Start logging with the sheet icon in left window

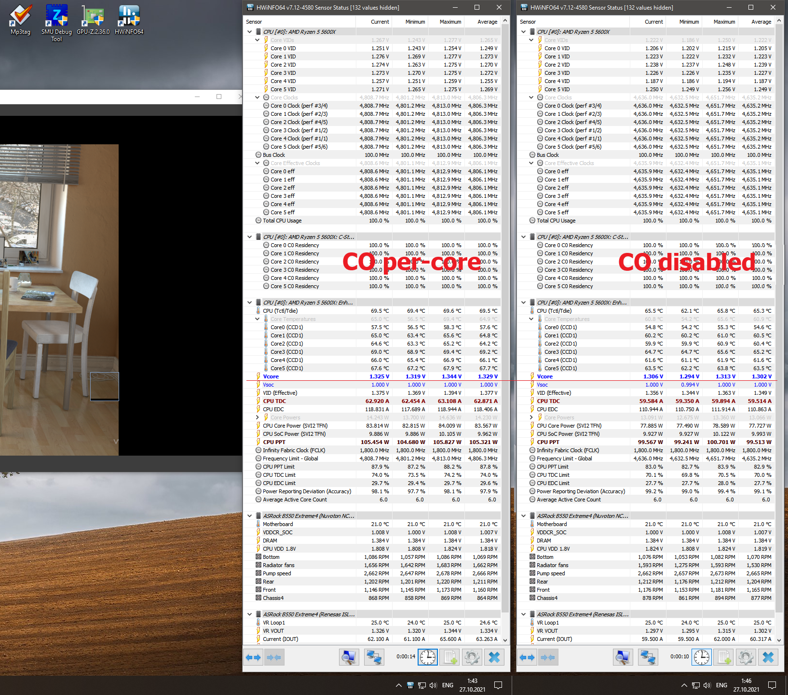(x=450, y=657)
